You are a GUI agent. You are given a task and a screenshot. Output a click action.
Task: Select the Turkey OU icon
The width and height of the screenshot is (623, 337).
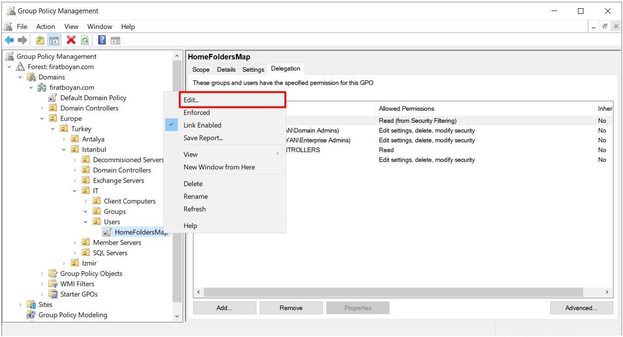click(64, 129)
